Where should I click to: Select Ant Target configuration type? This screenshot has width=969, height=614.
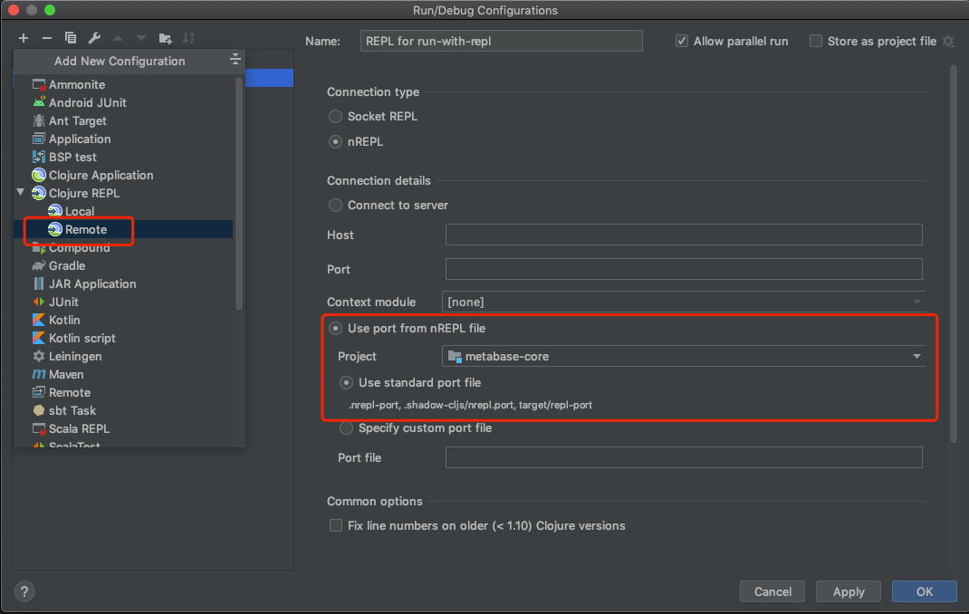[77, 121]
